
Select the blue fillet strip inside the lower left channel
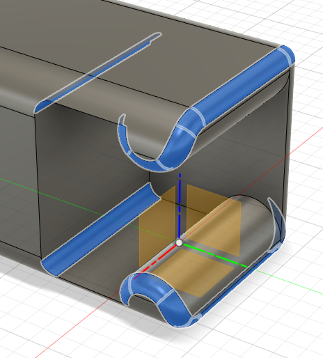pos(100,230)
